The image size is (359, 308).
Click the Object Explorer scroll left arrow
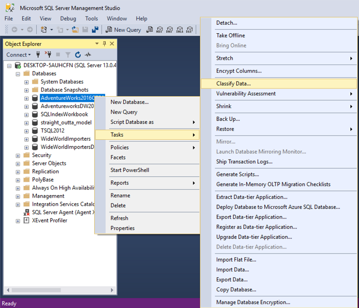(x=8, y=290)
